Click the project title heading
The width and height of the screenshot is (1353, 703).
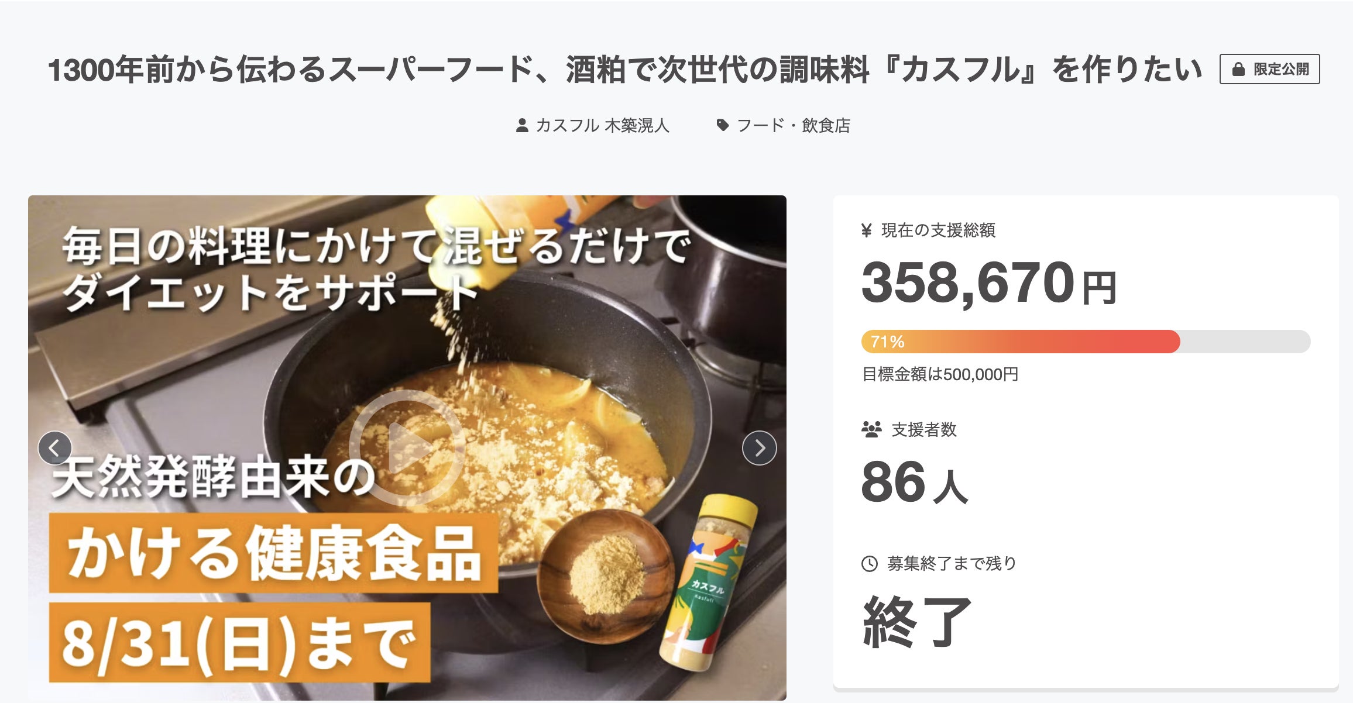pyautogui.click(x=624, y=70)
